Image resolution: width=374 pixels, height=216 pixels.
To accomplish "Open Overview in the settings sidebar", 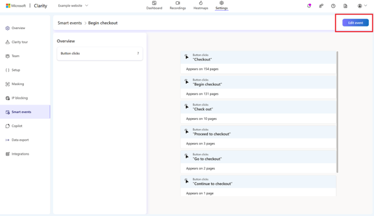I will click(x=19, y=28).
